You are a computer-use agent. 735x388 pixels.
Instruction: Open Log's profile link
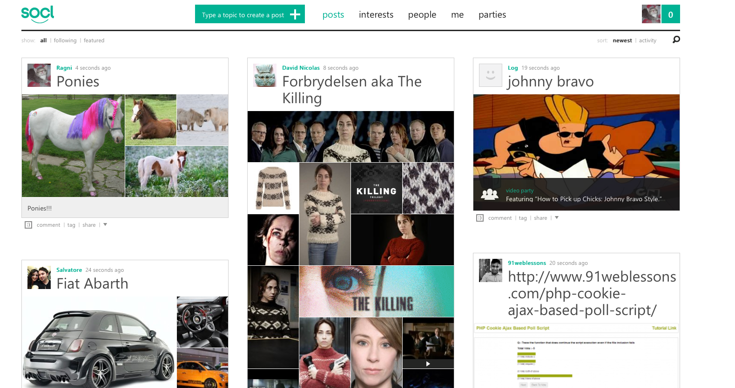tap(513, 68)
